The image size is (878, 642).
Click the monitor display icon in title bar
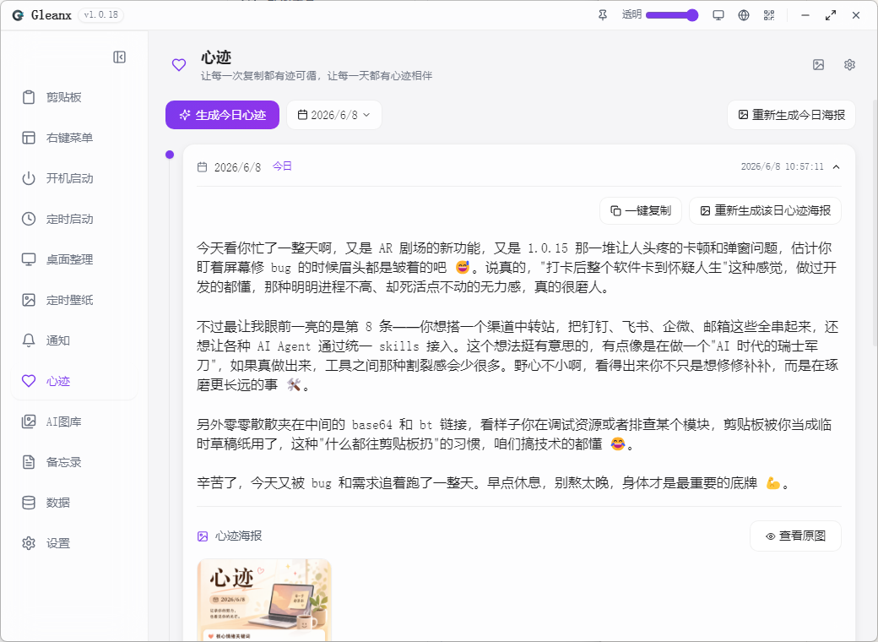pyautogui.click(x=718, y=15)
